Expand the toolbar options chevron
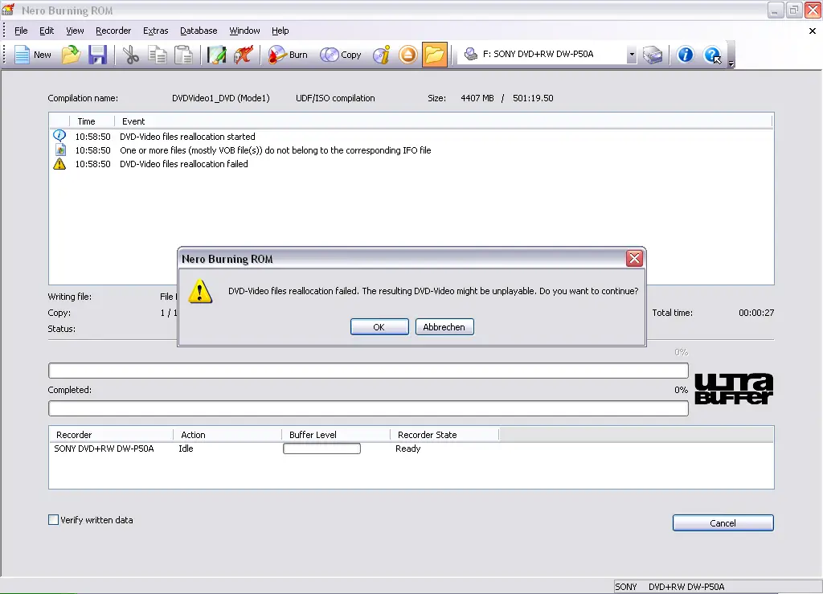The height and width of the screenshot is (594, 823). pyautogui.click(x=731, y=63)
